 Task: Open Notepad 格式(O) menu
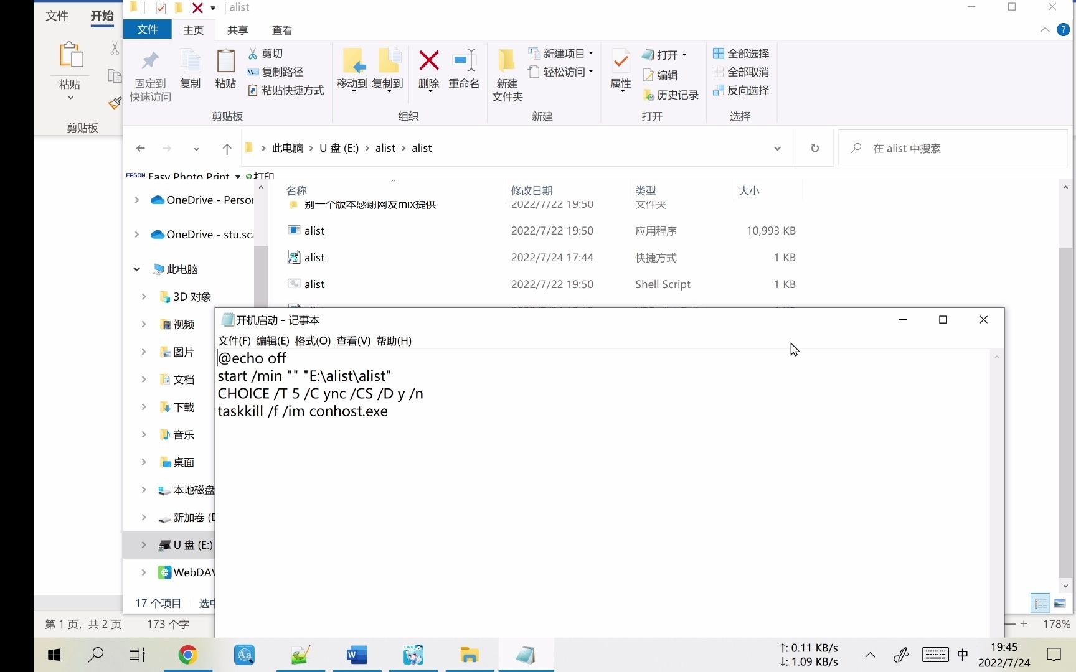tap(313, 341)
